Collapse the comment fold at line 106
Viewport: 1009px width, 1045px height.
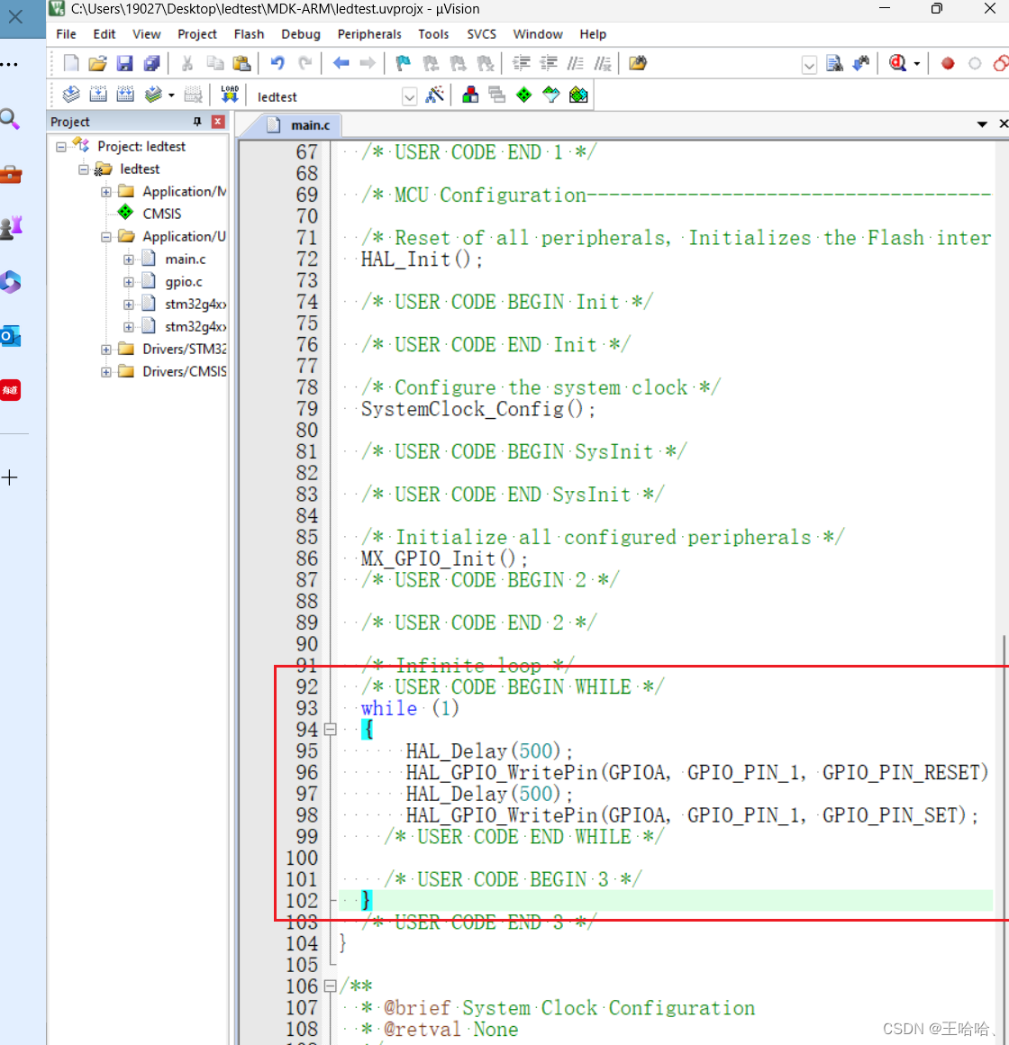pyautogui.click(x=330, y=986)
